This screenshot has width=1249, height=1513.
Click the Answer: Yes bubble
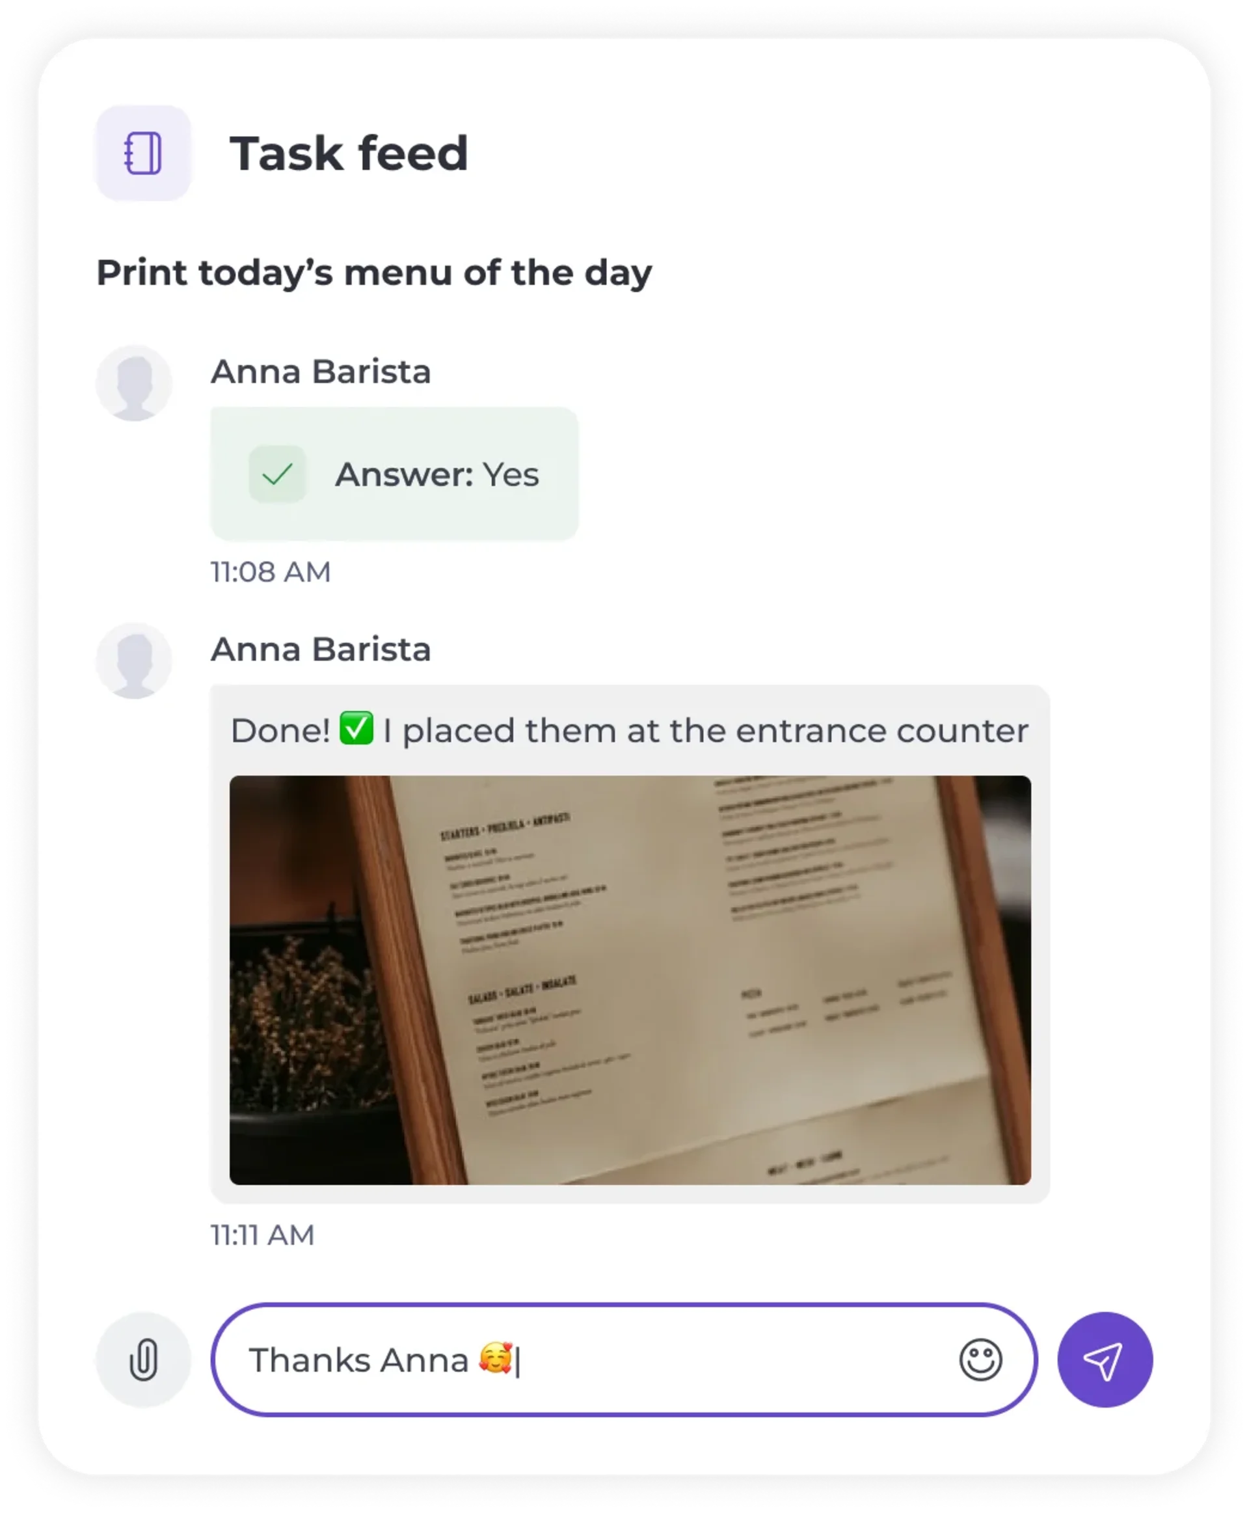pos(394,474)
